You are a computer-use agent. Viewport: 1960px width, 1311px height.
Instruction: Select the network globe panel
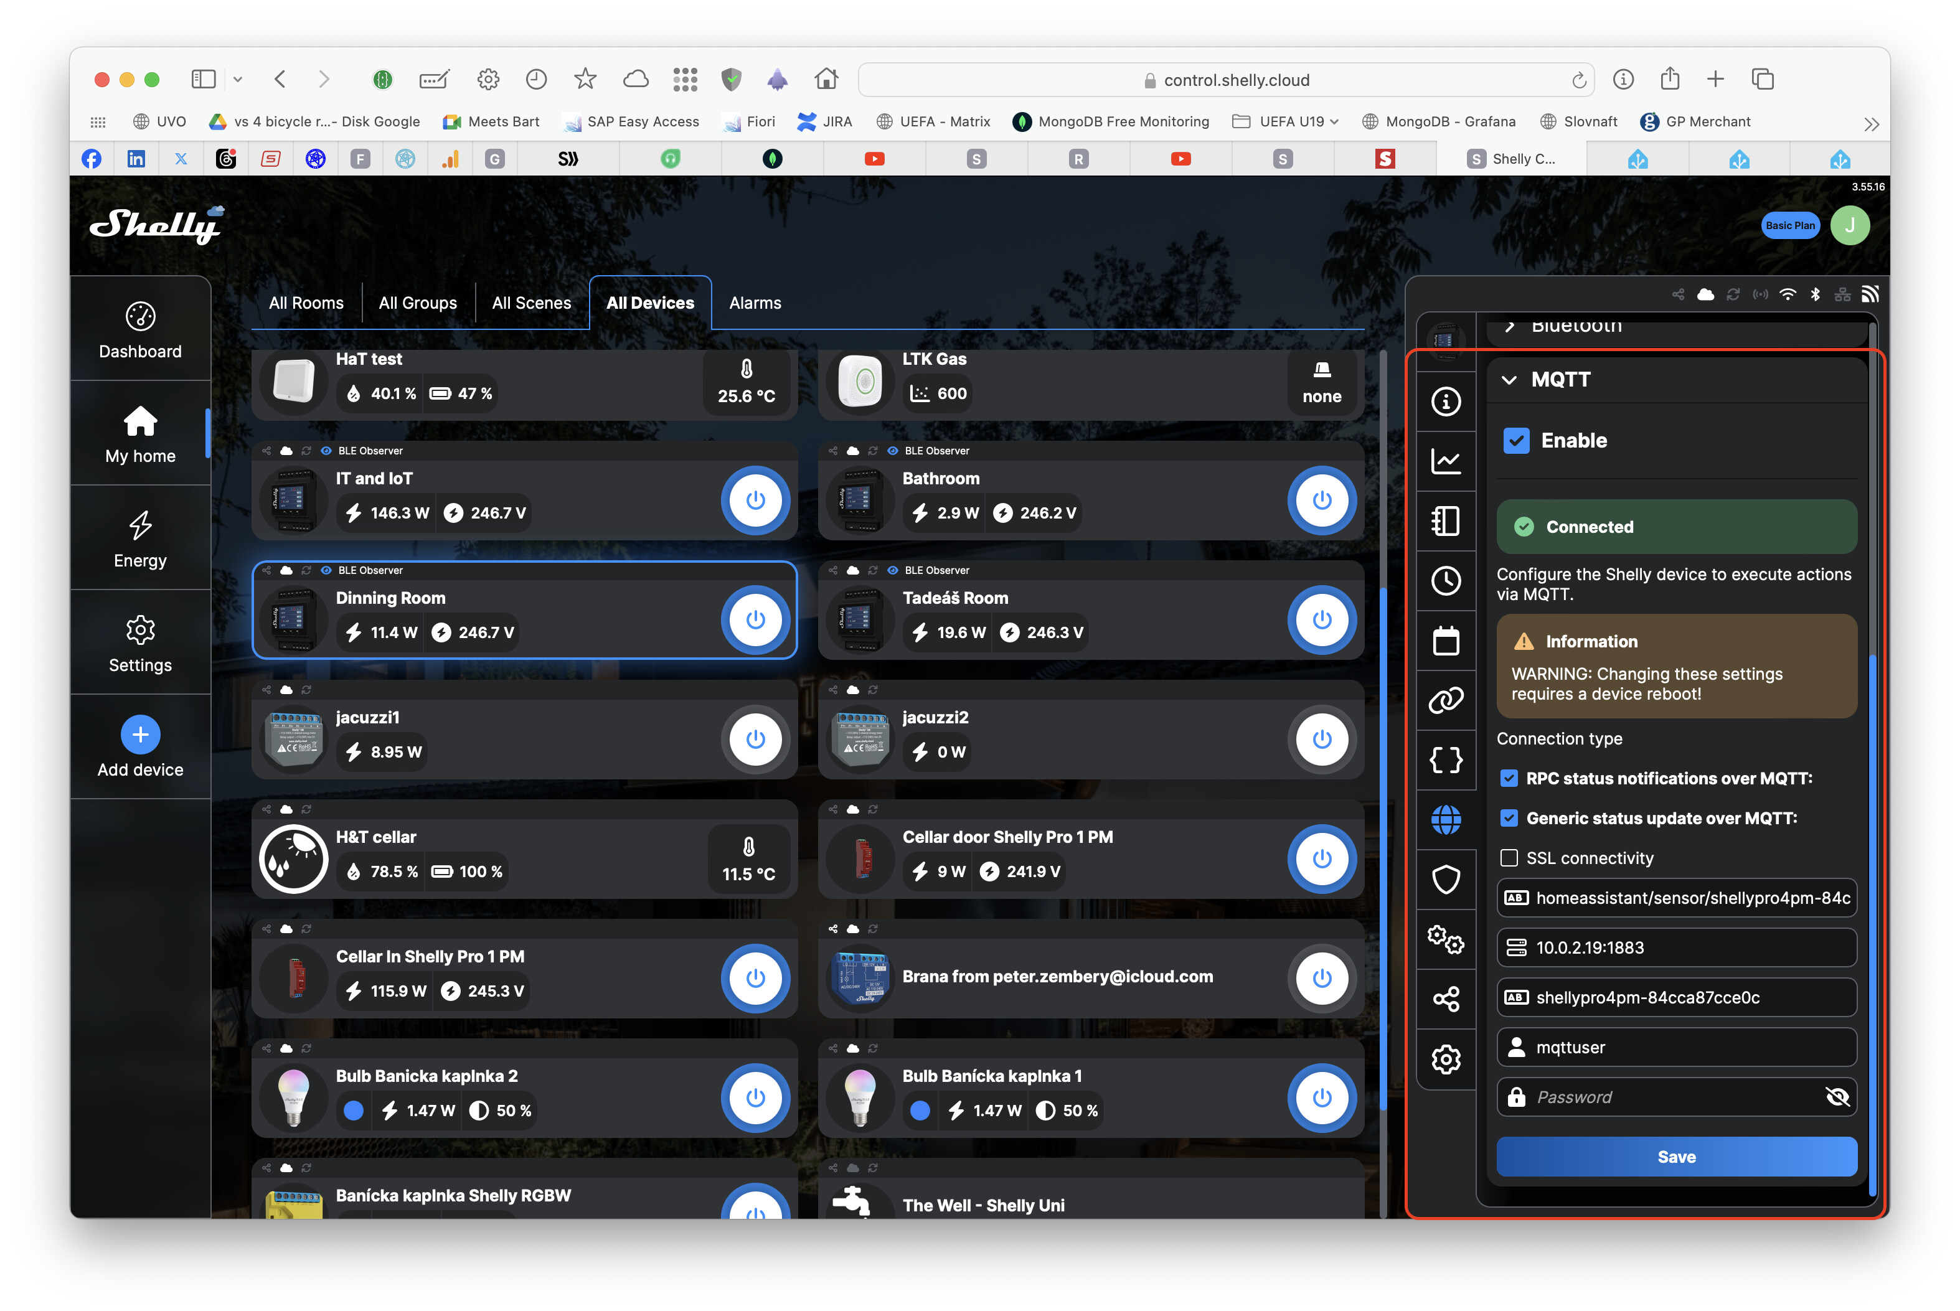tap(1446, 819)
